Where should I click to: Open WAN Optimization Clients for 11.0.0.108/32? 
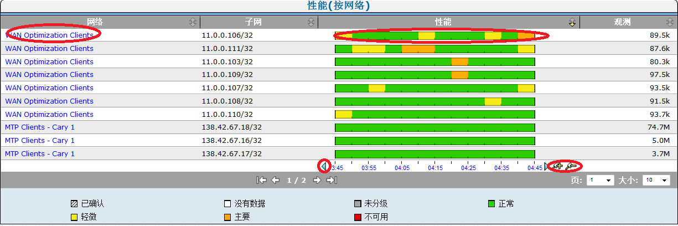pyautogui.click(x=49, y=101)
